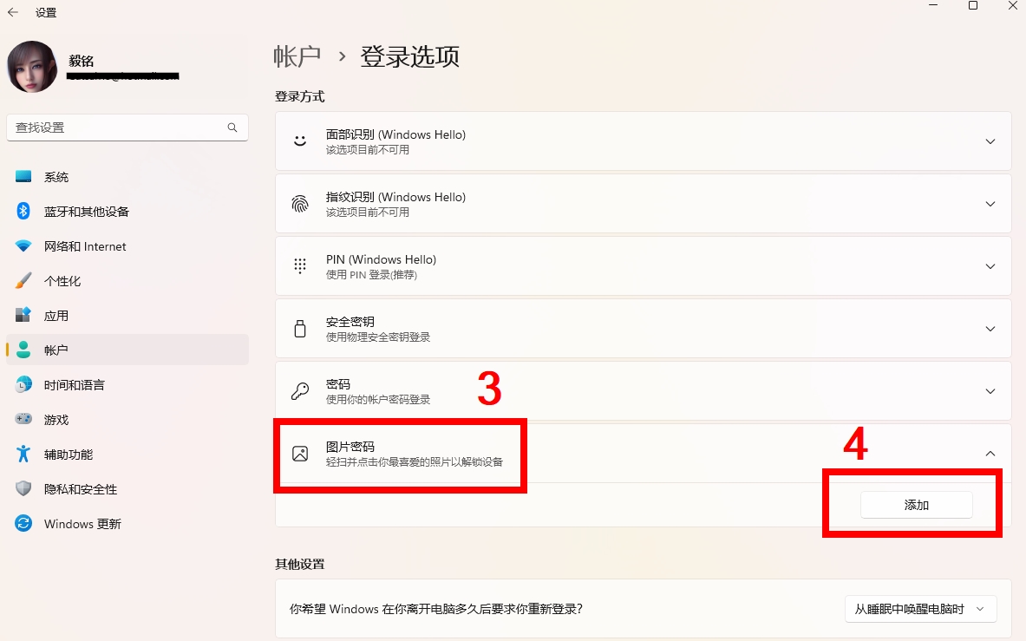Open 蓝牙和其他设备 settings
Screen dimensions: 1026x641
87,211
